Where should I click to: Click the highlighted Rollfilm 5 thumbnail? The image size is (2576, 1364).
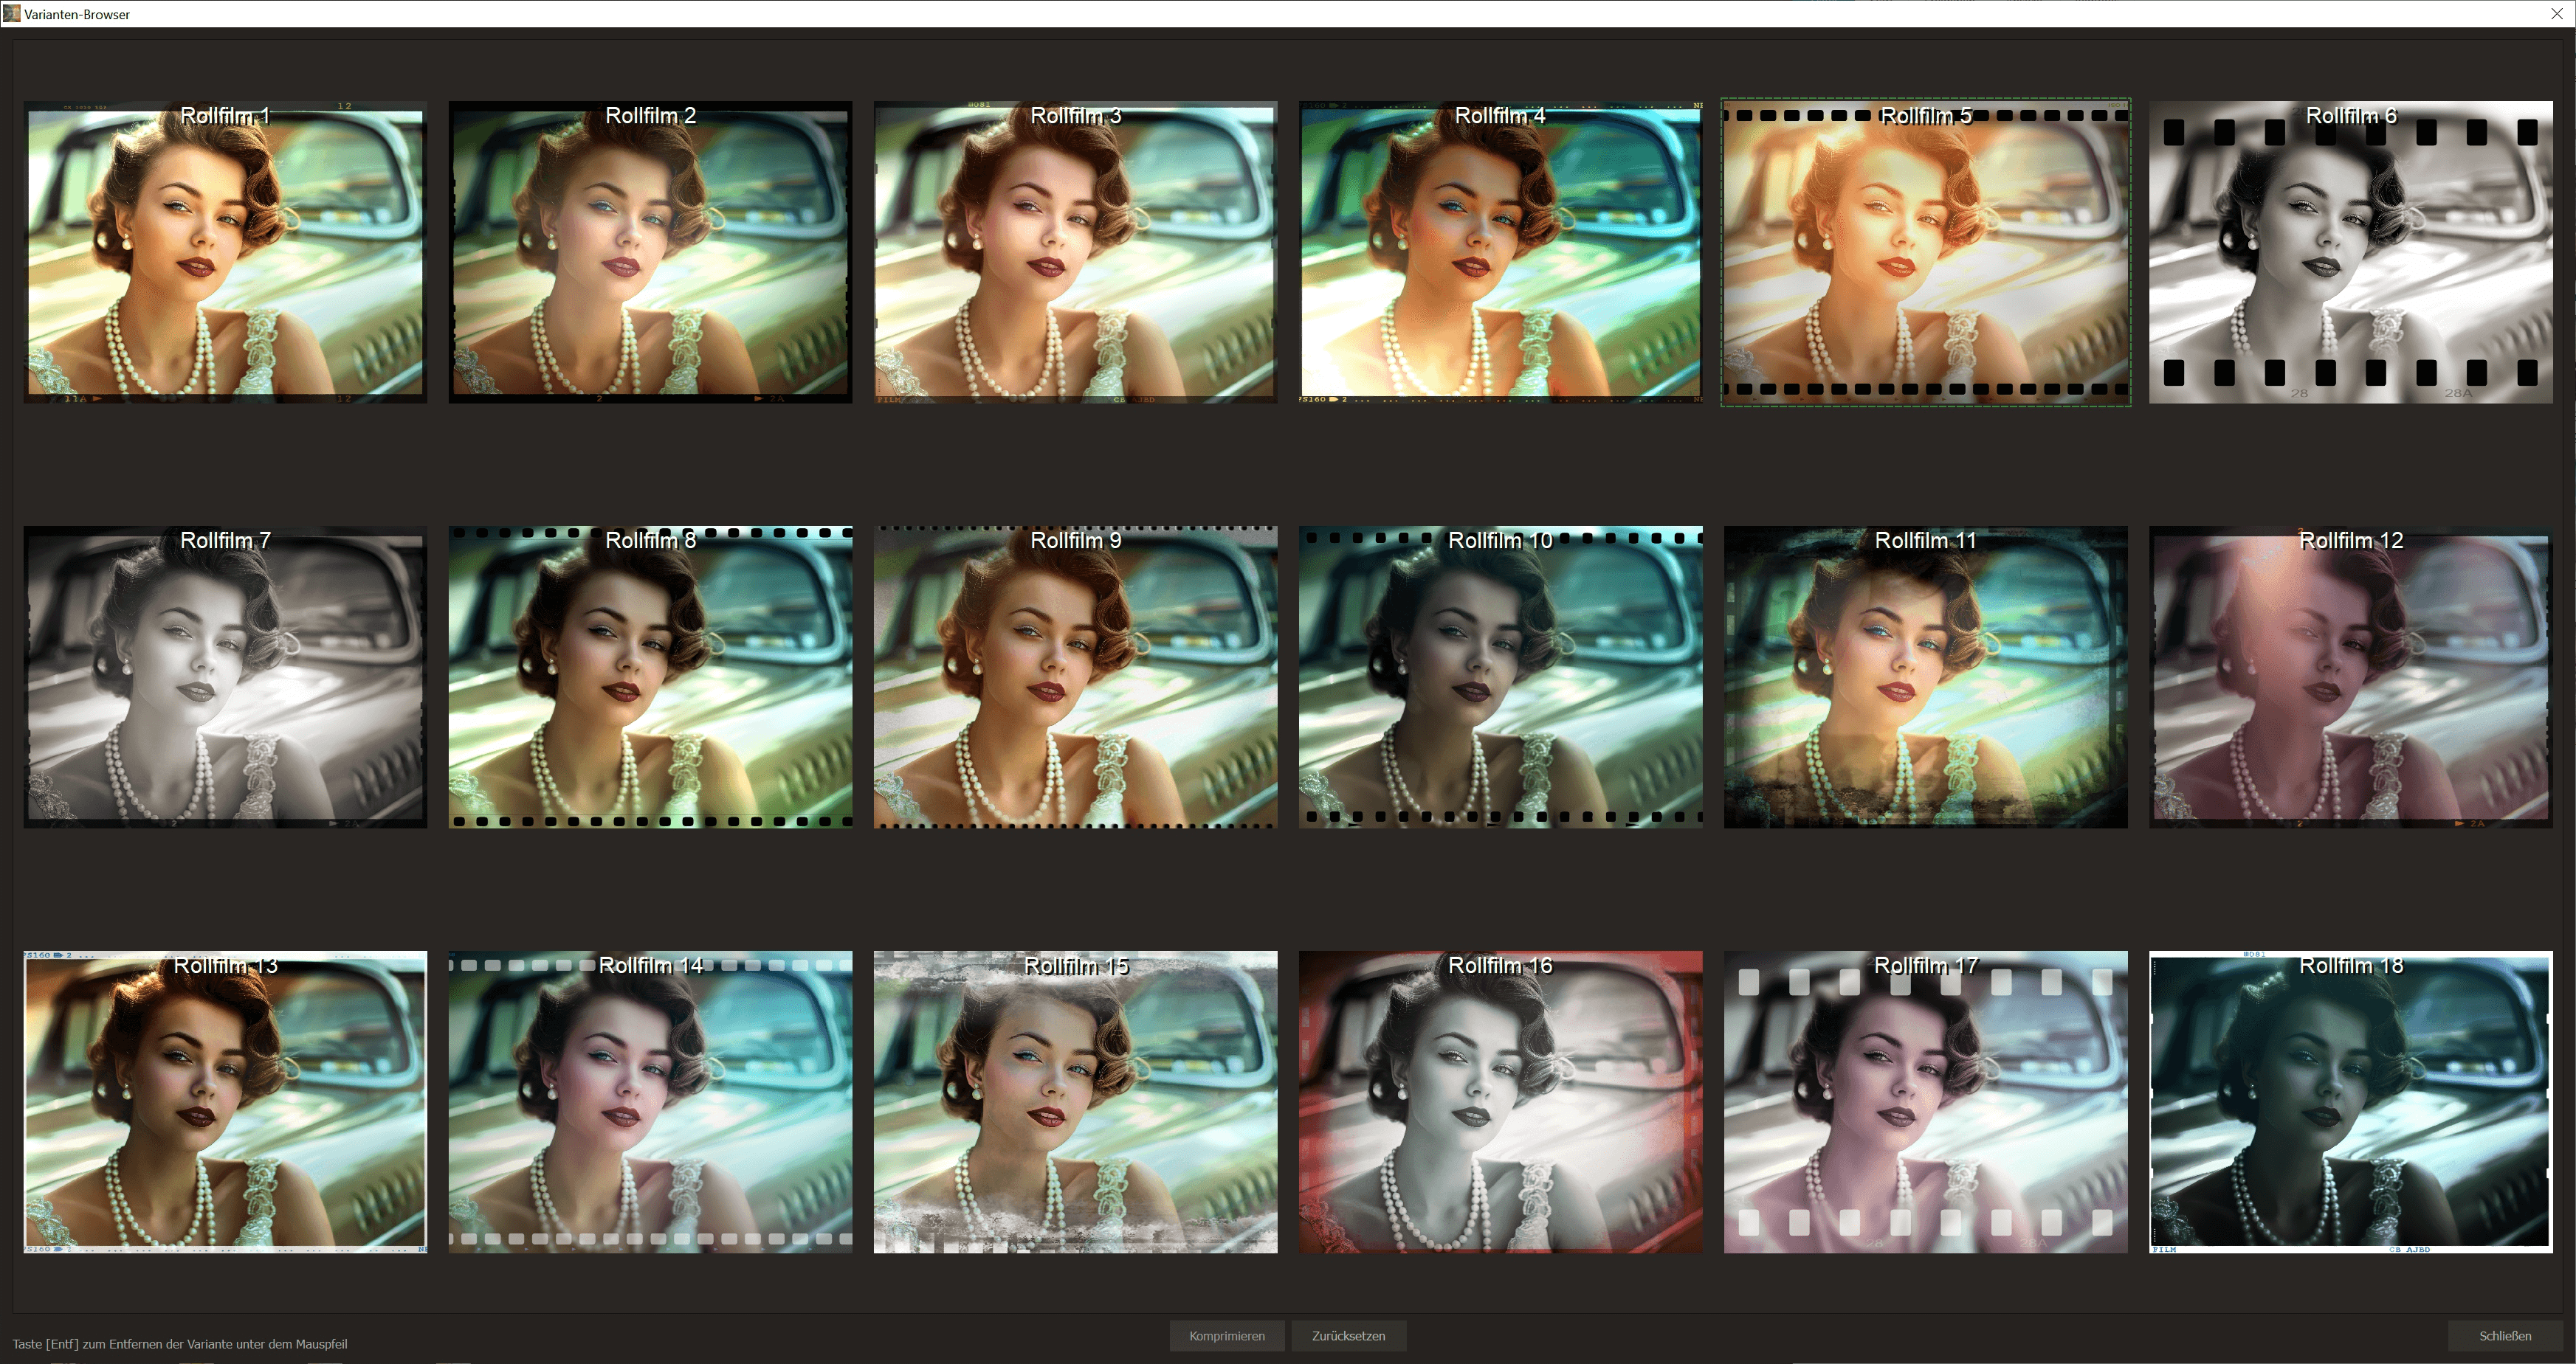click(x=1925, y=252)
